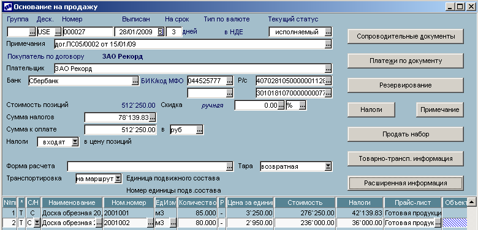The width and height of the screenshot is (478, 230).
Task: Open lookup for the Примечания field
Action: coord(328,45)
